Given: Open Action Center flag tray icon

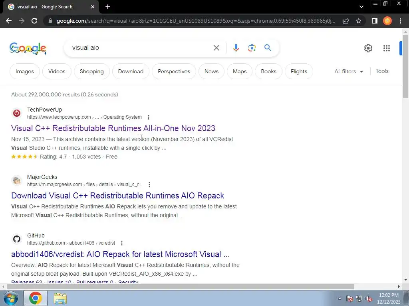Looking at the screenshot, I should pyautogui.click(x=349, y=298).
